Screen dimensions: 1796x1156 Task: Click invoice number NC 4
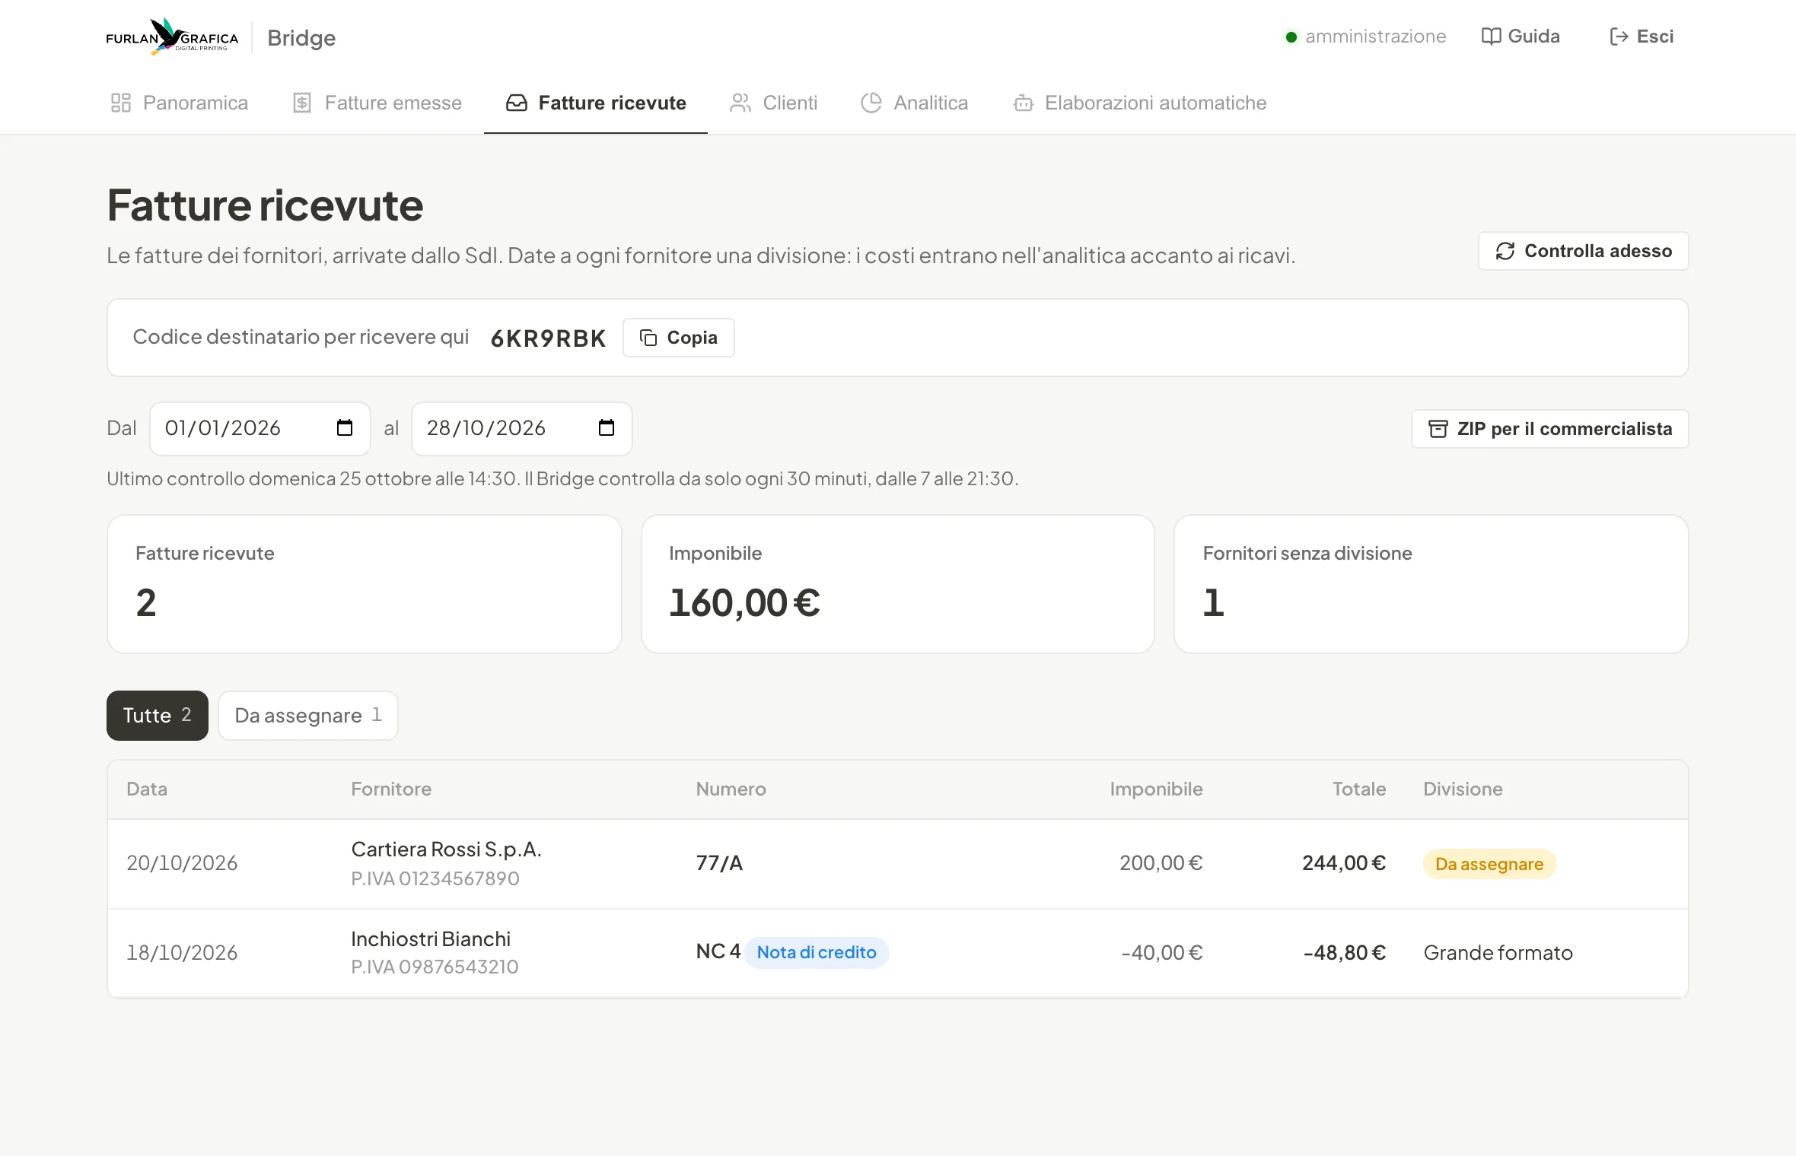[718, 952]
